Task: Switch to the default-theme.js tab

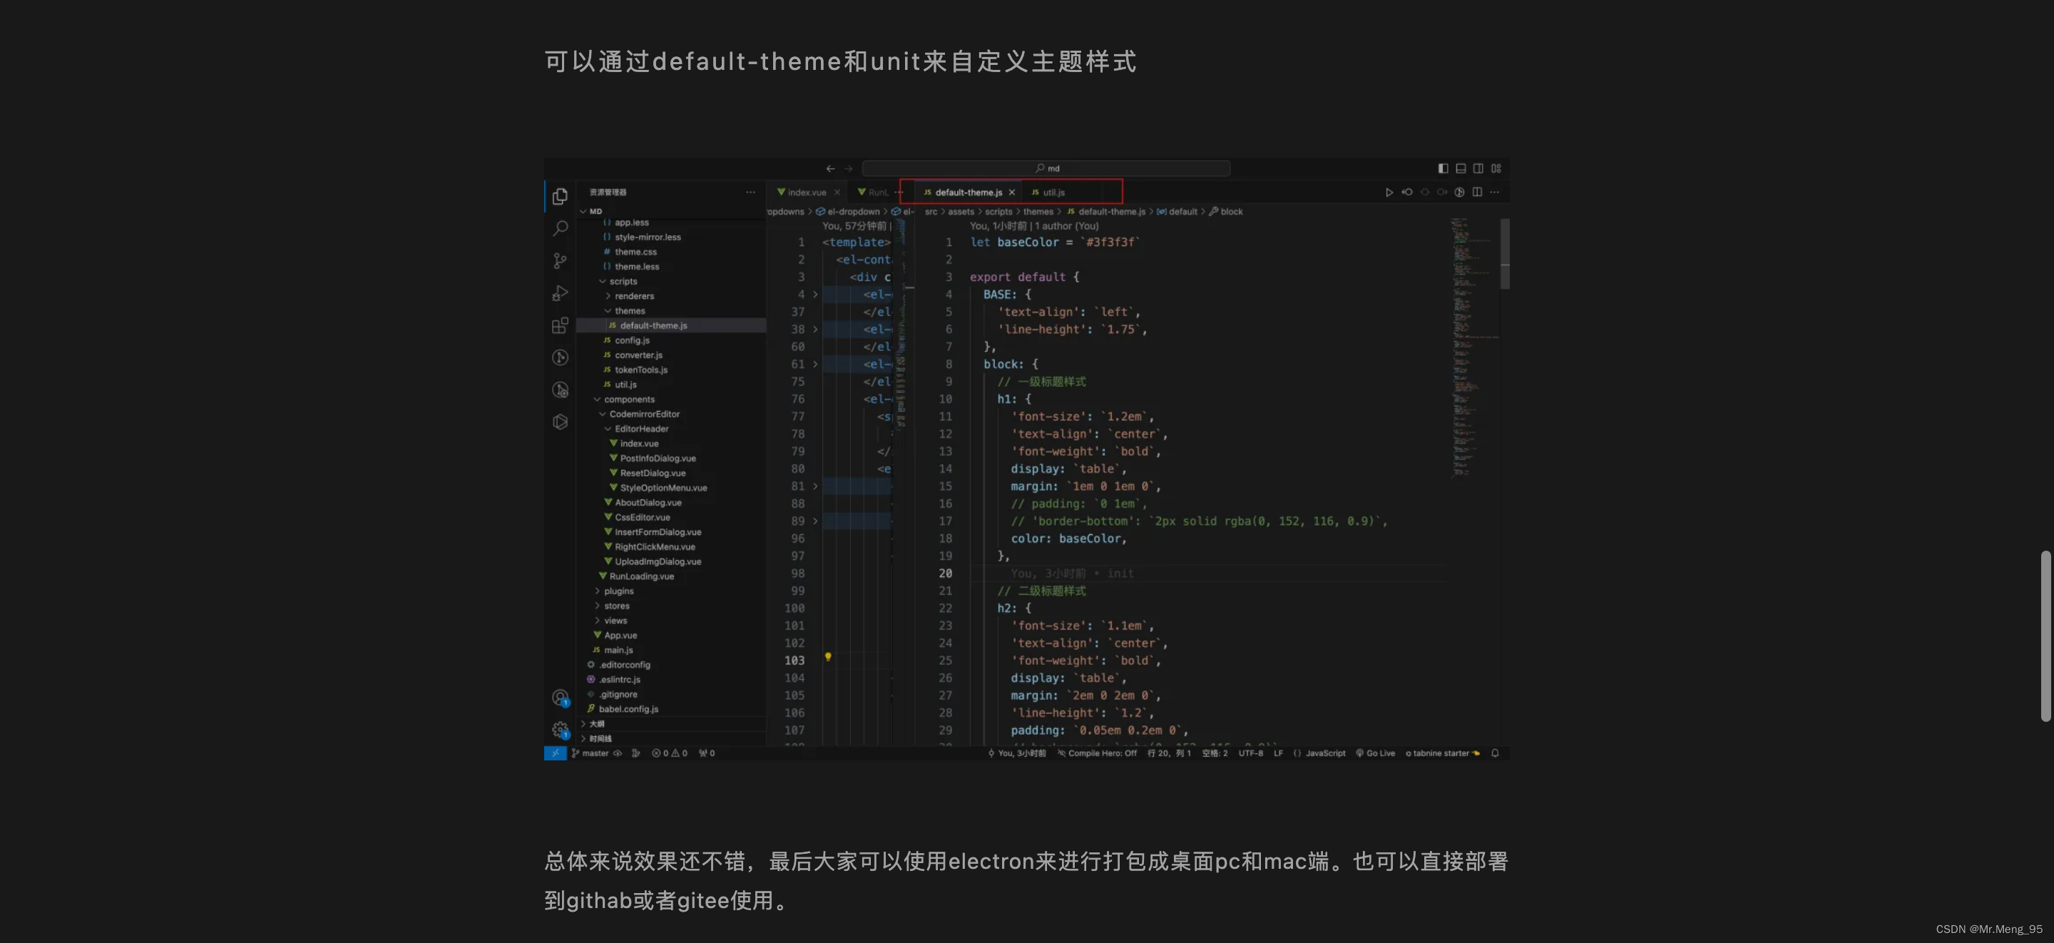Action: (x=967, y=193)
